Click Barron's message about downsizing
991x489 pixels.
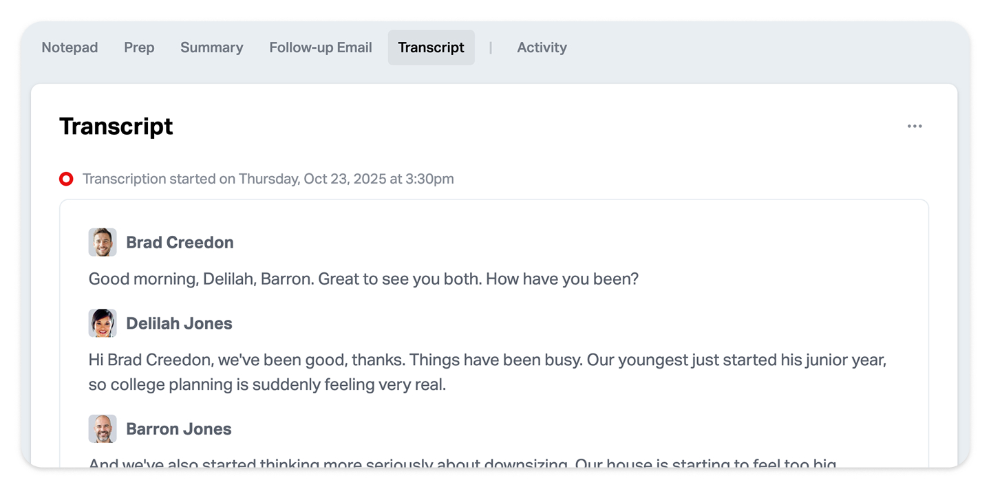(x=461, y=463)
